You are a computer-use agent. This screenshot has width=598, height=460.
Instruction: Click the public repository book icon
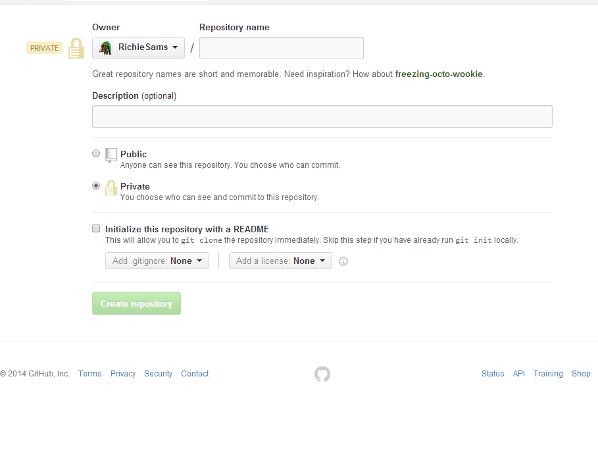click(111, 155)
